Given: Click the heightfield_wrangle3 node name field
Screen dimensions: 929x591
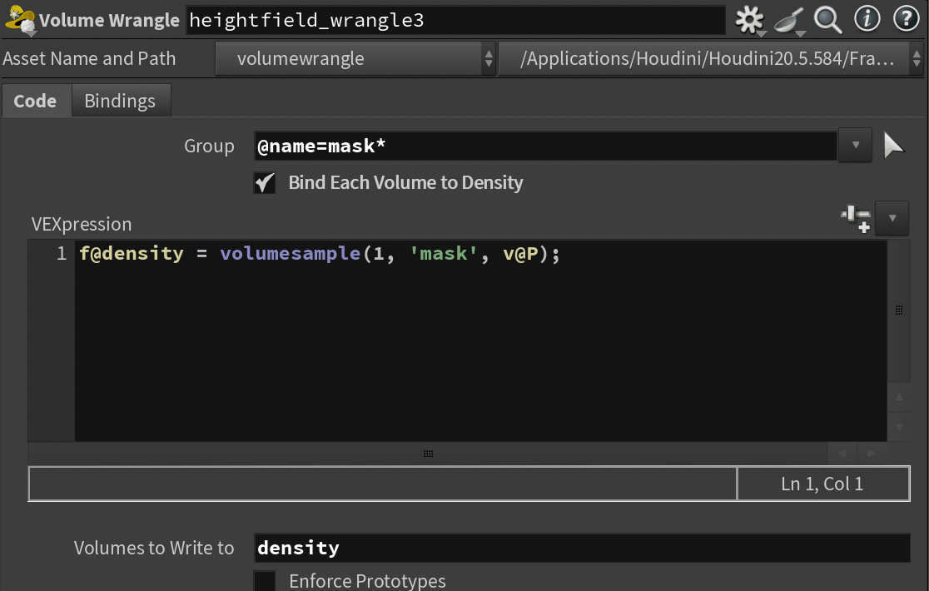Looking at the screenshot, I should coord(455,21).
